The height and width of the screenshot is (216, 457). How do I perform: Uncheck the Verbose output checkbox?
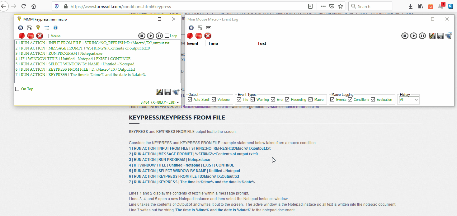(x=214, y=100)
